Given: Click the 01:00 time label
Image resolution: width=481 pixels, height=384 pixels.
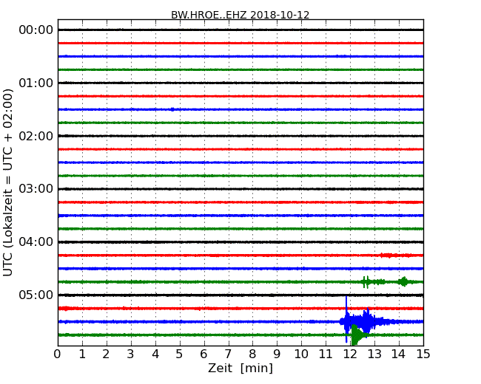Looking at the screenshot, I should click(36, 83).
